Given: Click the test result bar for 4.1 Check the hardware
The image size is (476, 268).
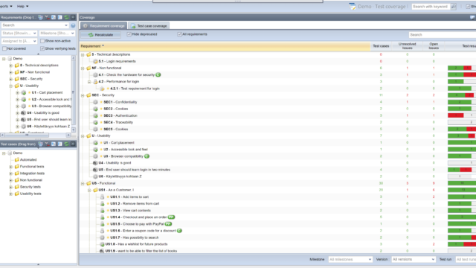Looking at the screenshot, I should click(x=462, y=74).
